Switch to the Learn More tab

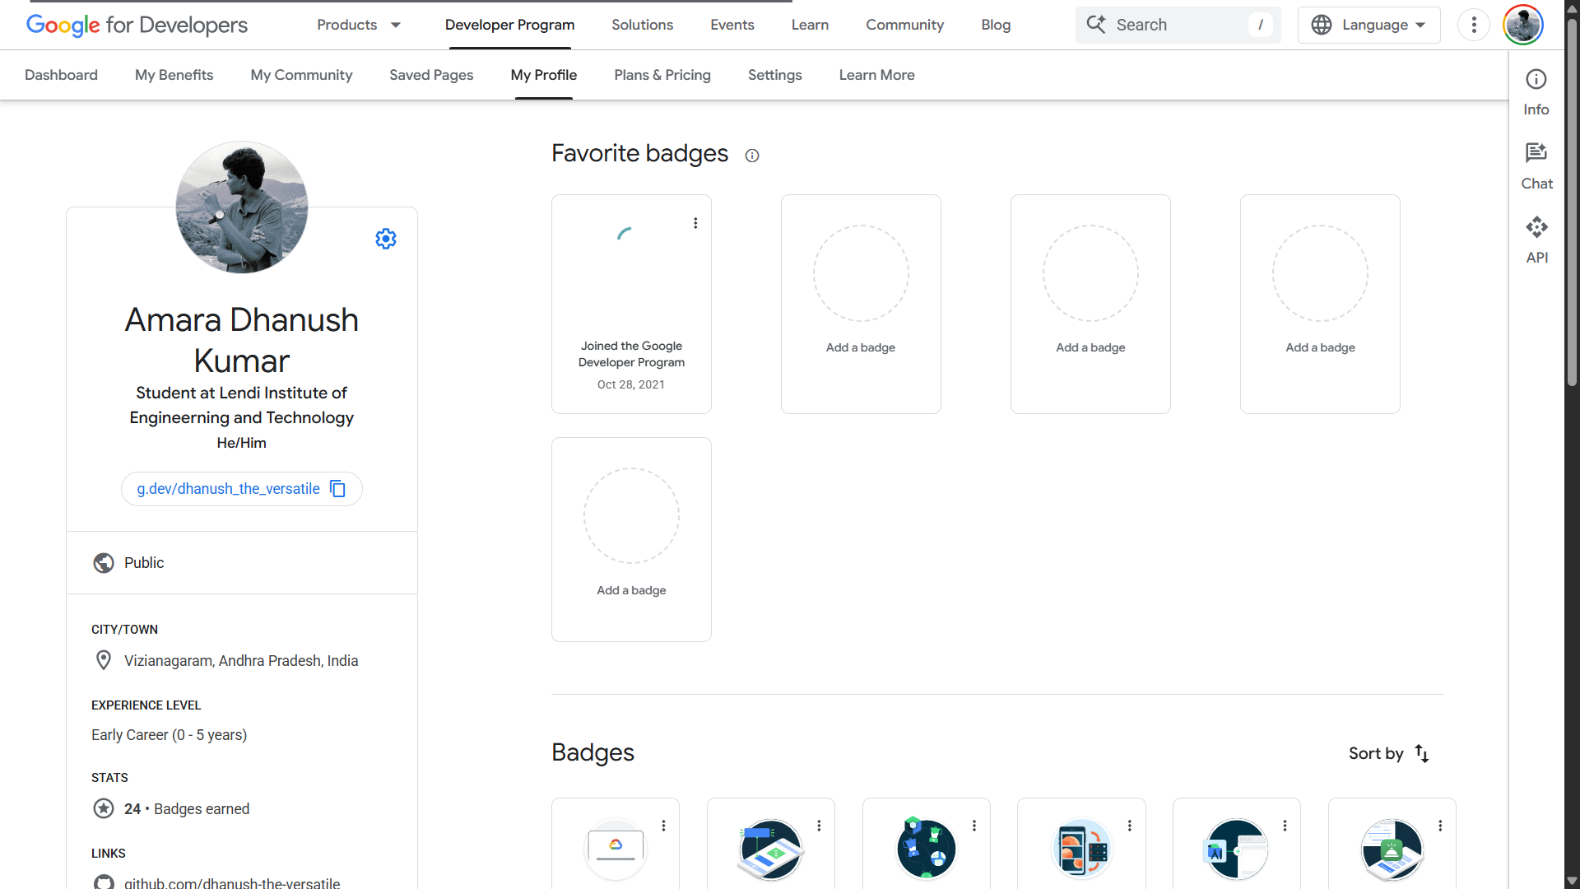(x=877, y=75)
